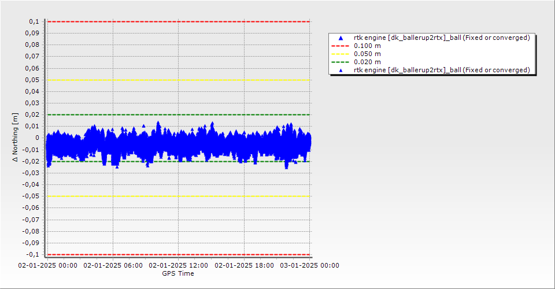The width and height of the screenshot is (555, 289).
Task: Click the yellow dashed 0.050 m legend swatch
Action: [340, 54]
